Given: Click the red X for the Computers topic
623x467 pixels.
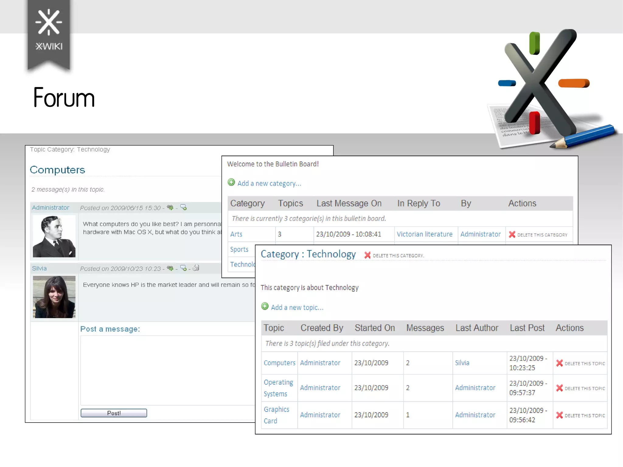Looking at the screenshot, I should (x=559, y=363).
